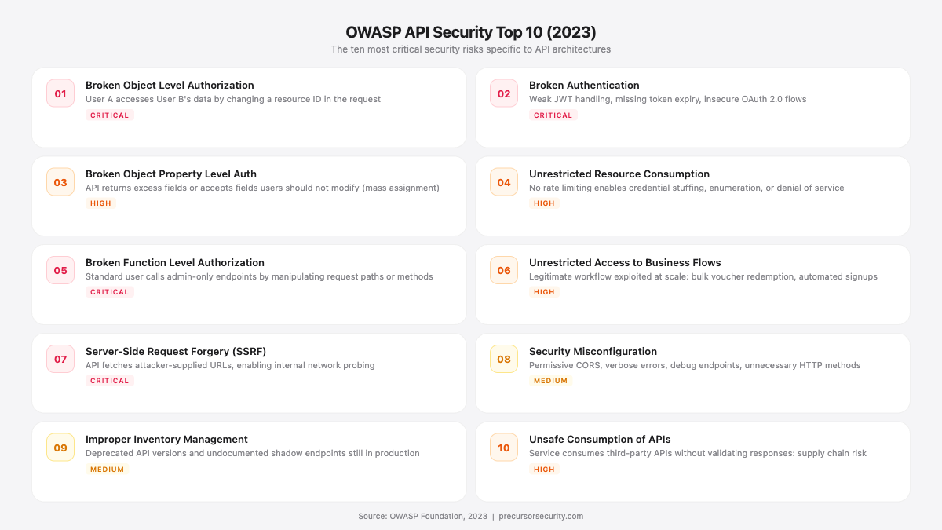The height and width of the screenshot is (530, 942).
Task: Expand the Improper Inventory Management card
Action: point(249,462)
